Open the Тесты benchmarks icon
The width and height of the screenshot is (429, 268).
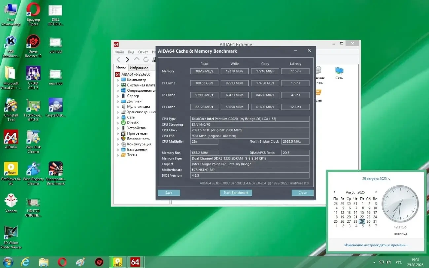point(123,154)
